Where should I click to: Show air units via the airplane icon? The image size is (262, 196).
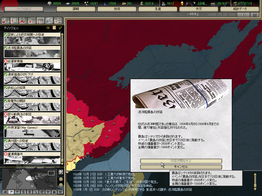(31, 21)
